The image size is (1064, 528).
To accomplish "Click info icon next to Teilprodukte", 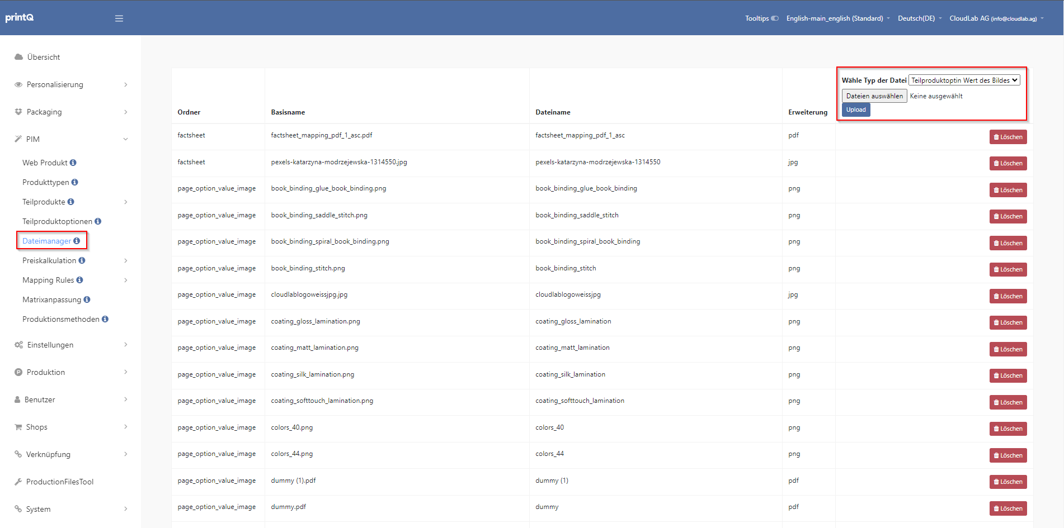I will click(x=70, y=202).
